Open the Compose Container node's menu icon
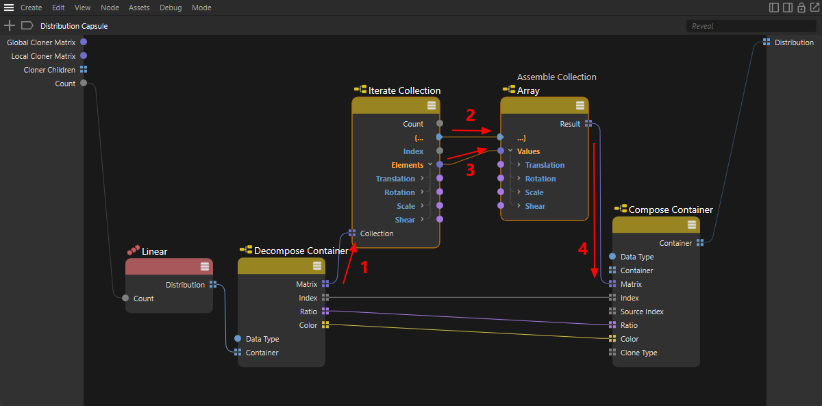The height and width of the screenshot is (406, 822). pyautogui.click(x=691, y=225)
